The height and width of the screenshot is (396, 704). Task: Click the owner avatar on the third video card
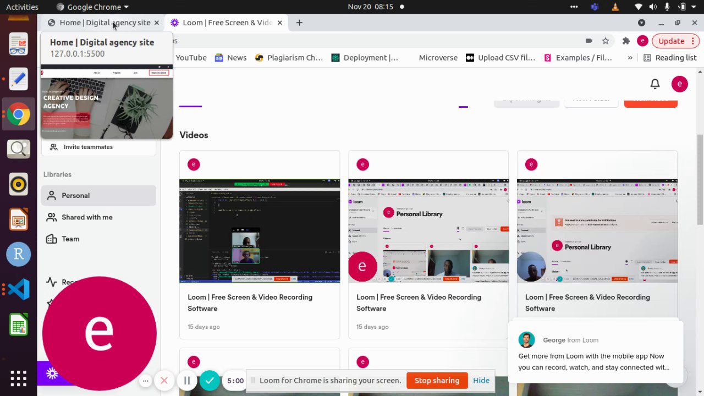(531, 164)
